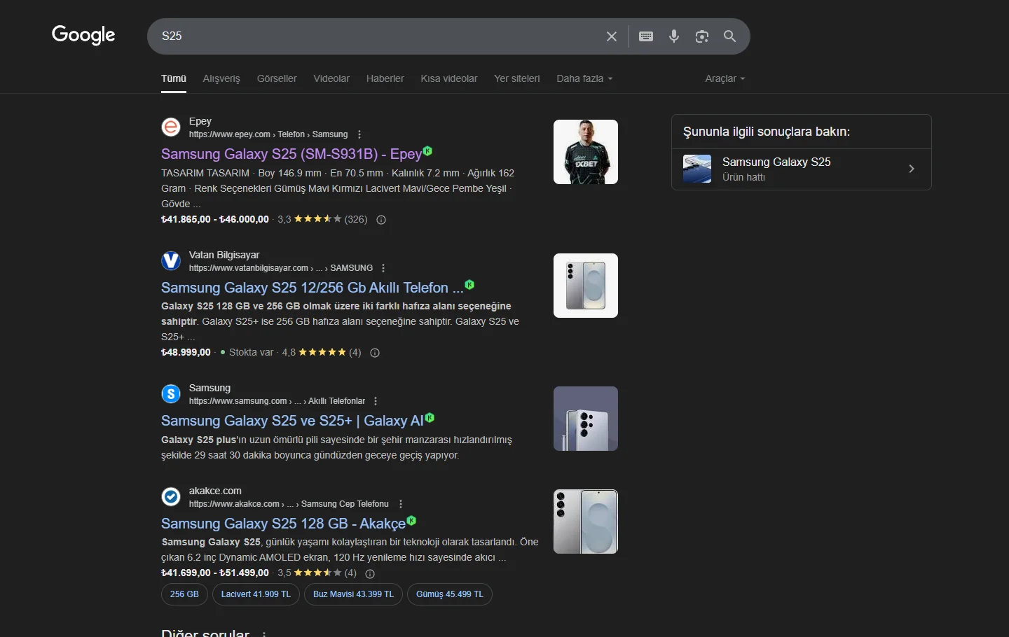This screenshot has width=1009, height=637.
Task: Click Samsung Galaxy S25 product line thumbnail
Action: click(697, 169)
